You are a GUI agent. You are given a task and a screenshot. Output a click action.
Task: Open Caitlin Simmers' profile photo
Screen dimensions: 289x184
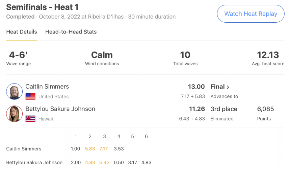(15, 91)
